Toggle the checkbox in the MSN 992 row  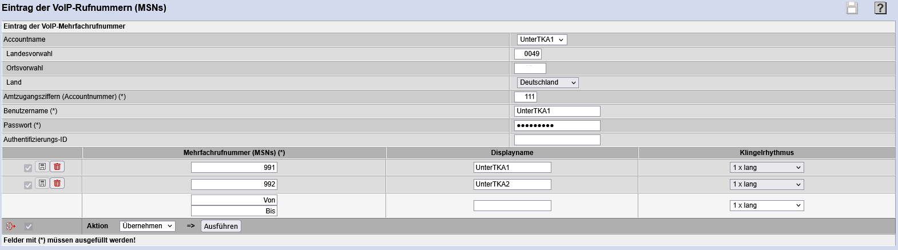pos(28,185)
